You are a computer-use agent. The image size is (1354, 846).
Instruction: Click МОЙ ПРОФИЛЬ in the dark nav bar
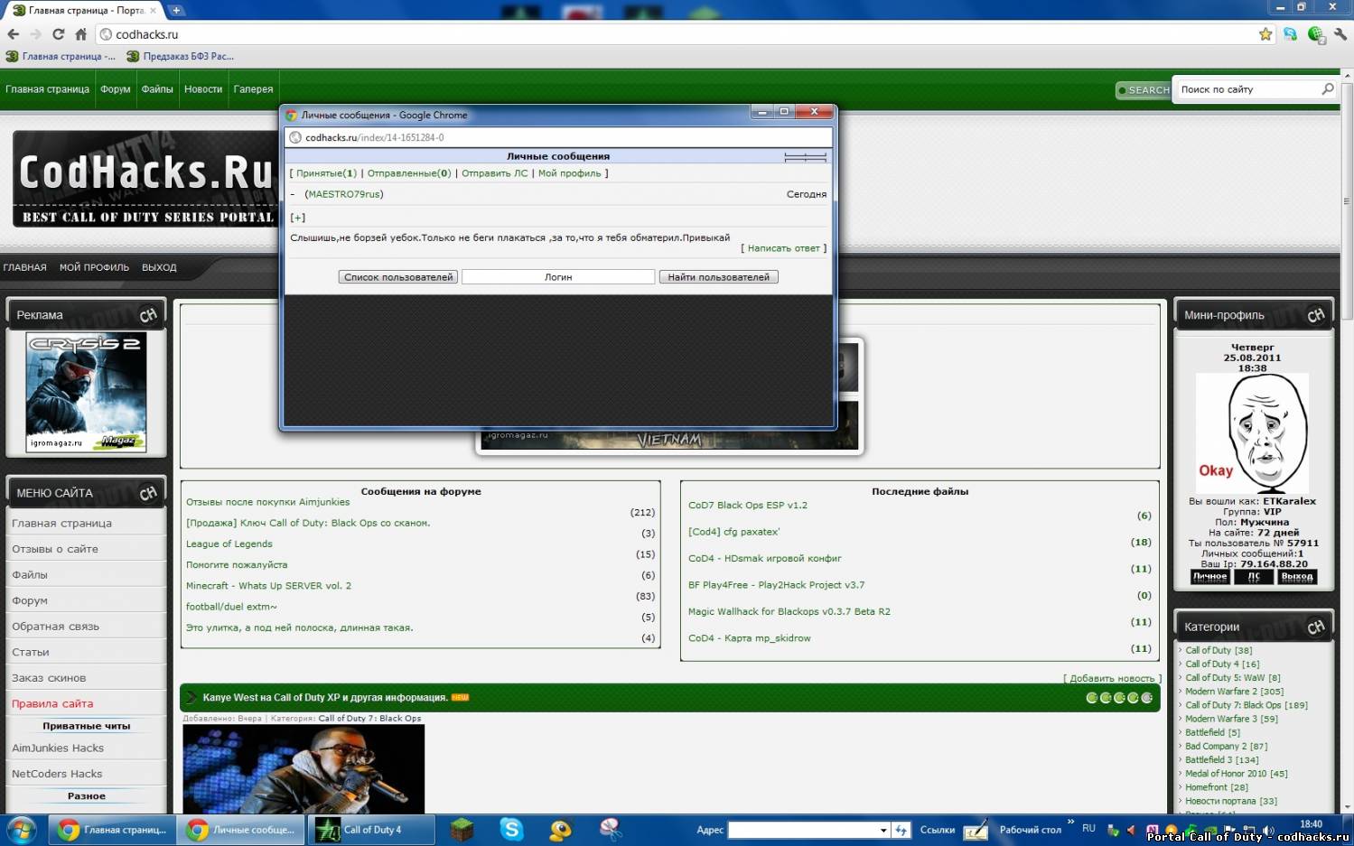[x=94, y=267]
